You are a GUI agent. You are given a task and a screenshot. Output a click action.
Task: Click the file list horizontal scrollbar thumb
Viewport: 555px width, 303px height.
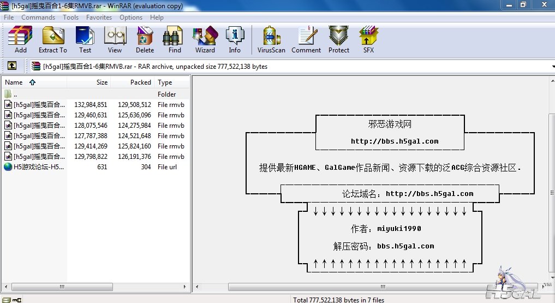pos(62,287)
